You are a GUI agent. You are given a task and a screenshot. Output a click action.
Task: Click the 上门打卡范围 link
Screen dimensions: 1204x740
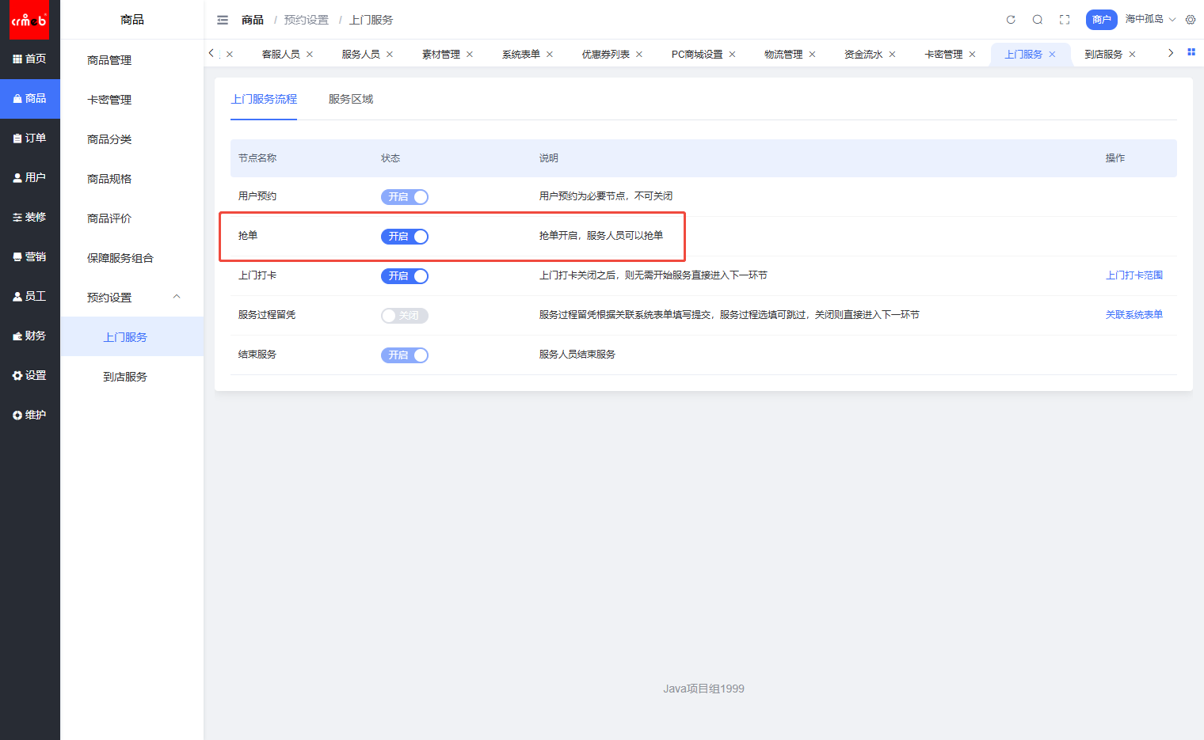coord(1134,275)
